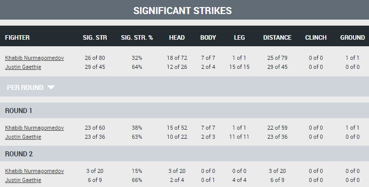Image resolution: width=369 pixels, height=187 pixels.
Task: Open Justin Gaethje link under Round 1
Action: point(23,137)
